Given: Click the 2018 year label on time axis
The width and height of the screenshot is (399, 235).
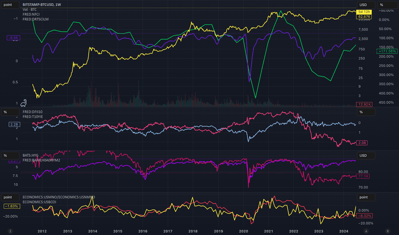Looking at the screenshot, I should click(x=193, y=231).
